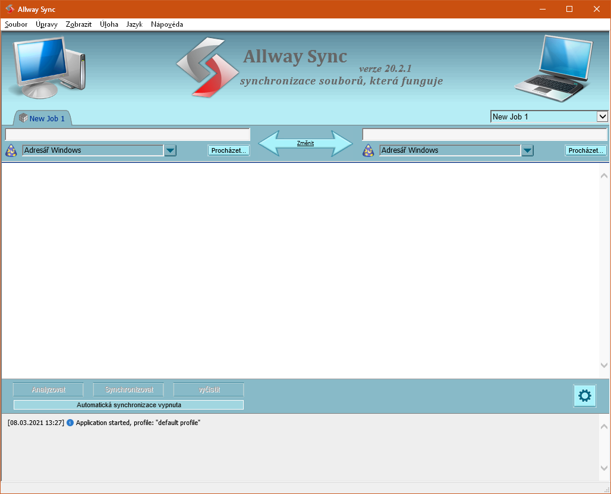Image resolution: width=611 pixels, height=494 pixels.
Task: Click the log entry 'Application started' text
Action: pos(138,423)
